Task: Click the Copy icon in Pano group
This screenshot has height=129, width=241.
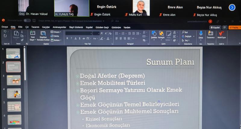Action: [22, 36]
